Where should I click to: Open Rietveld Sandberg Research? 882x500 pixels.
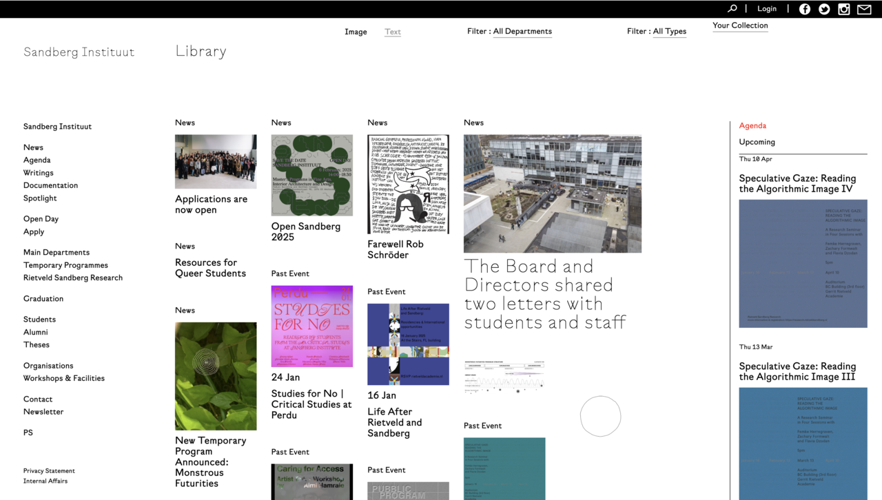tap(73, 278)
